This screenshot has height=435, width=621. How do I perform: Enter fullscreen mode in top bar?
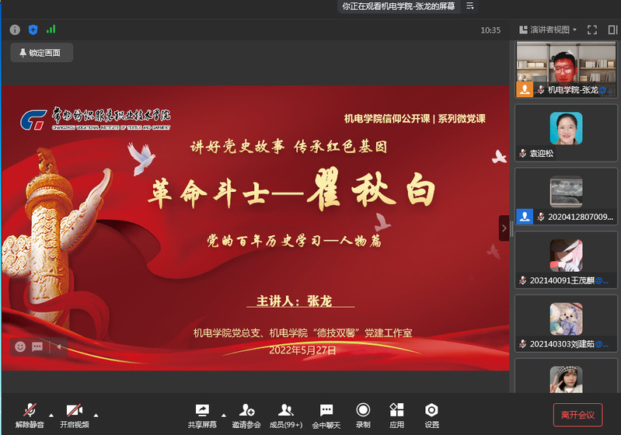point(592,30)
